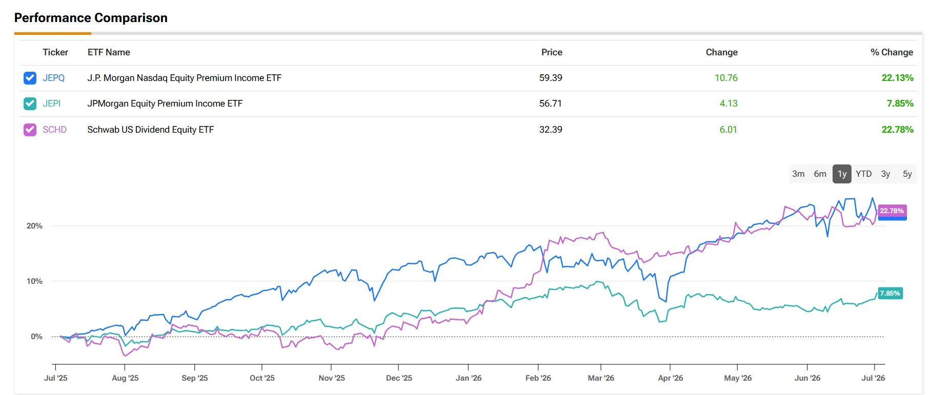Click the Apr '26 x-axis label

[671, 378]
